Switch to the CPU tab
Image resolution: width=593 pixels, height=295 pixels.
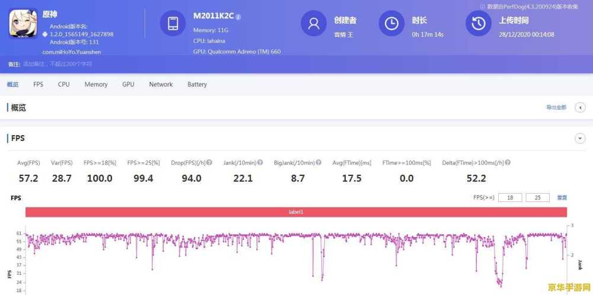[63, 84]
